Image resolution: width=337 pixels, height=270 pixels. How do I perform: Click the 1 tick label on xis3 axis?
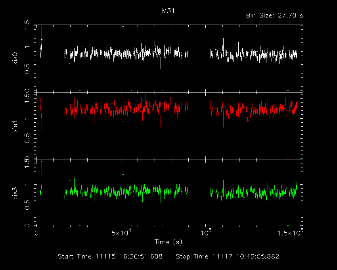[27, 185]
